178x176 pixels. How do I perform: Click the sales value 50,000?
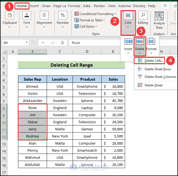coord(113,129)
